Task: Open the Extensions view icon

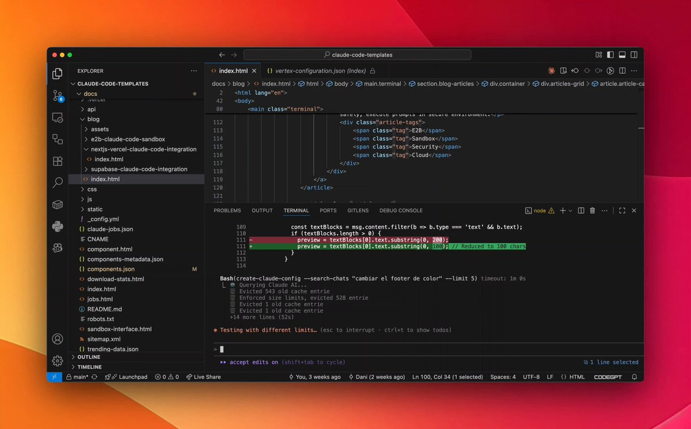Action: pos(58,161)
